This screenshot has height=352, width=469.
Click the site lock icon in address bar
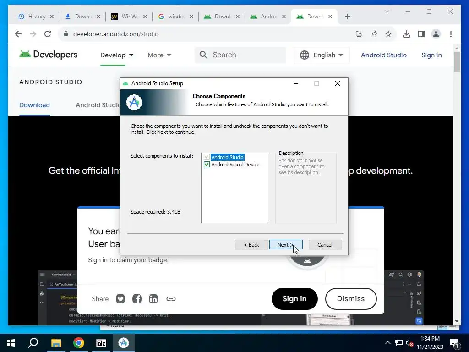(x=66, y=34)
